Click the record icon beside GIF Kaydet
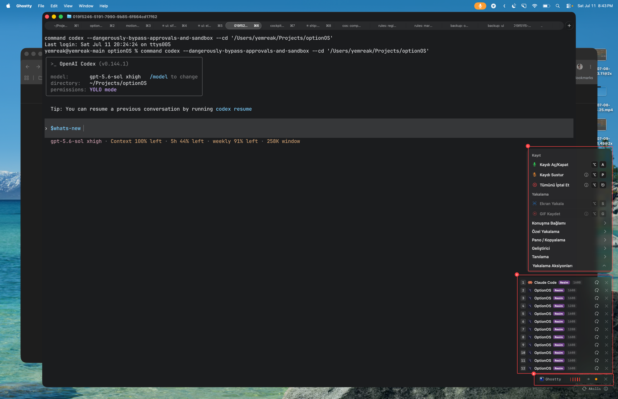This screenshot has height=399, width=618. pyautogui.click(x=535, y=214)
